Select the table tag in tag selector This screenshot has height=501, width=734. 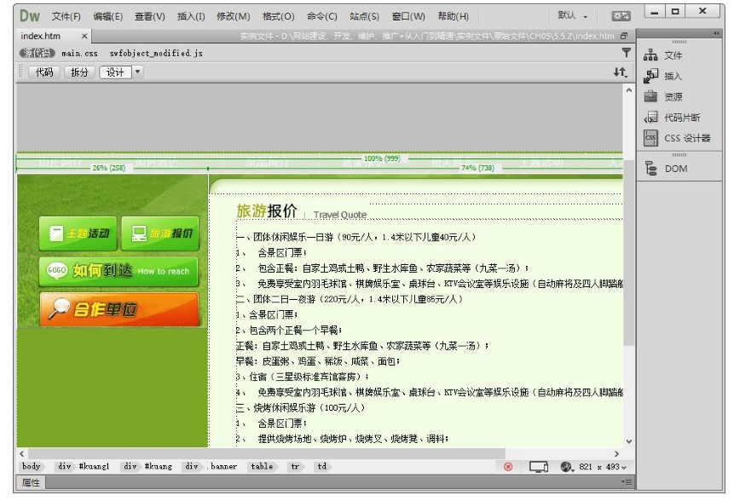[x=262, y=467]
